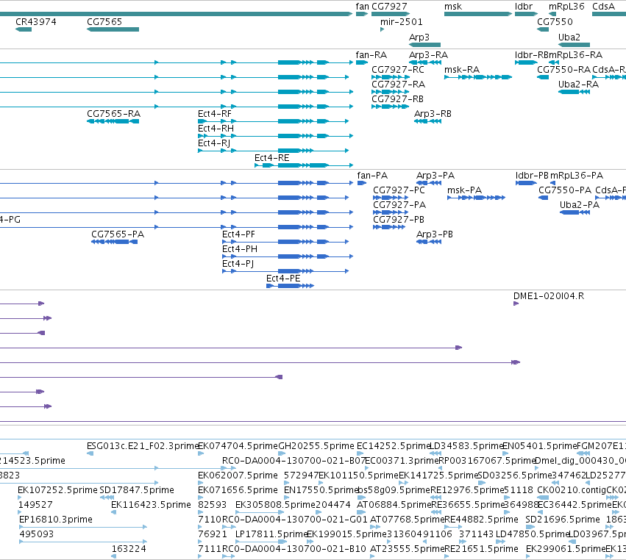The image size is (626, 560).
Task: Click the Ect4-PE protein label
Action: [283, 279]
